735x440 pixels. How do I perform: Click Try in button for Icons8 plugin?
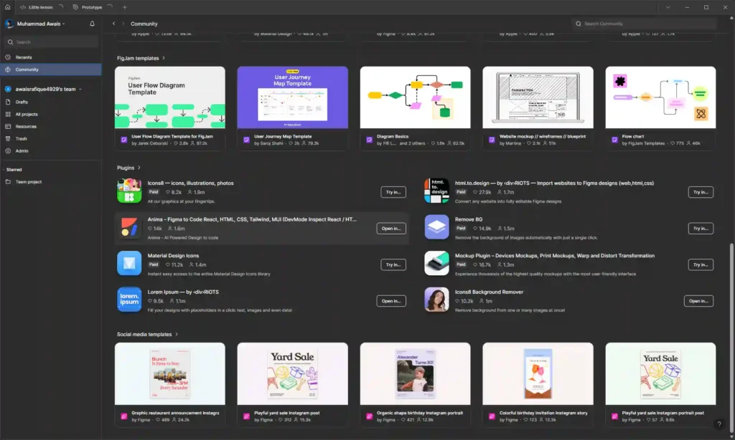[x=392, y=191]
